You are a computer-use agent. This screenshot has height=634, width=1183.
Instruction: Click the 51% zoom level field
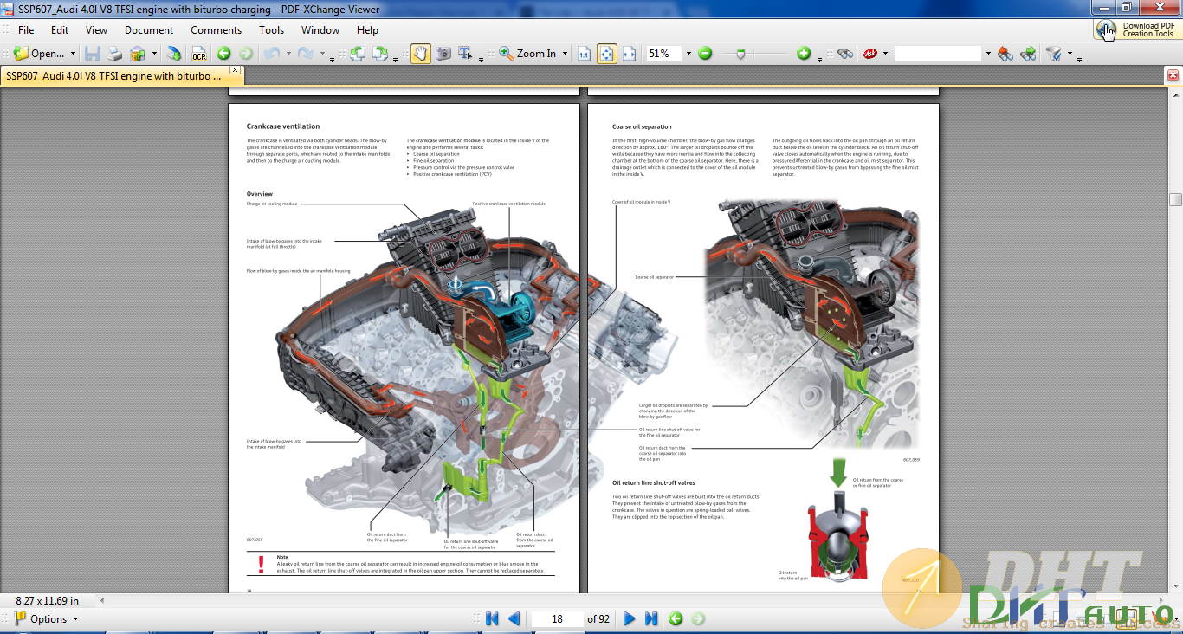point(664,54)
